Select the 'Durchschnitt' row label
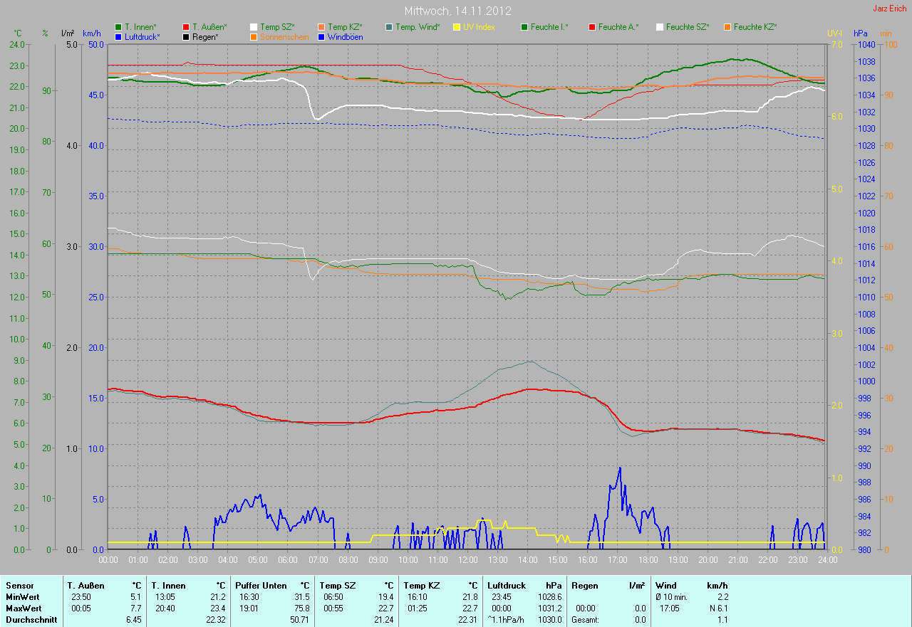The height and width of the screenshot is (627, 912). (31, 620)
